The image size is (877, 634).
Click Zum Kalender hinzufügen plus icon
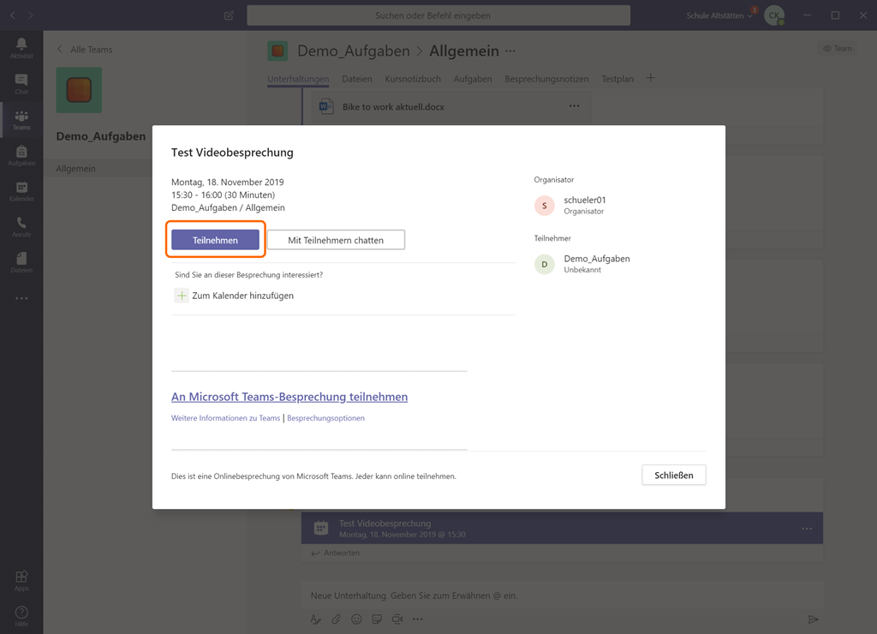coord(182,296)
